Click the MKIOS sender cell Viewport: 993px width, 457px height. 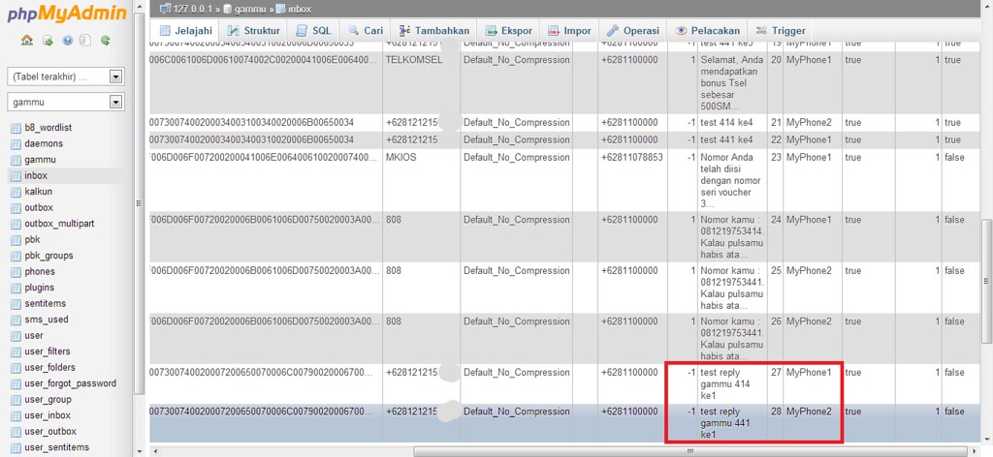point(400,158)
